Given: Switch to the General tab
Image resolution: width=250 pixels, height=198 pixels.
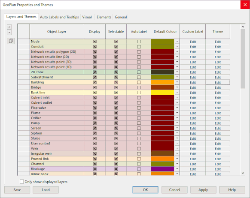Looking at the screenshot, I should tap(121, 17).
